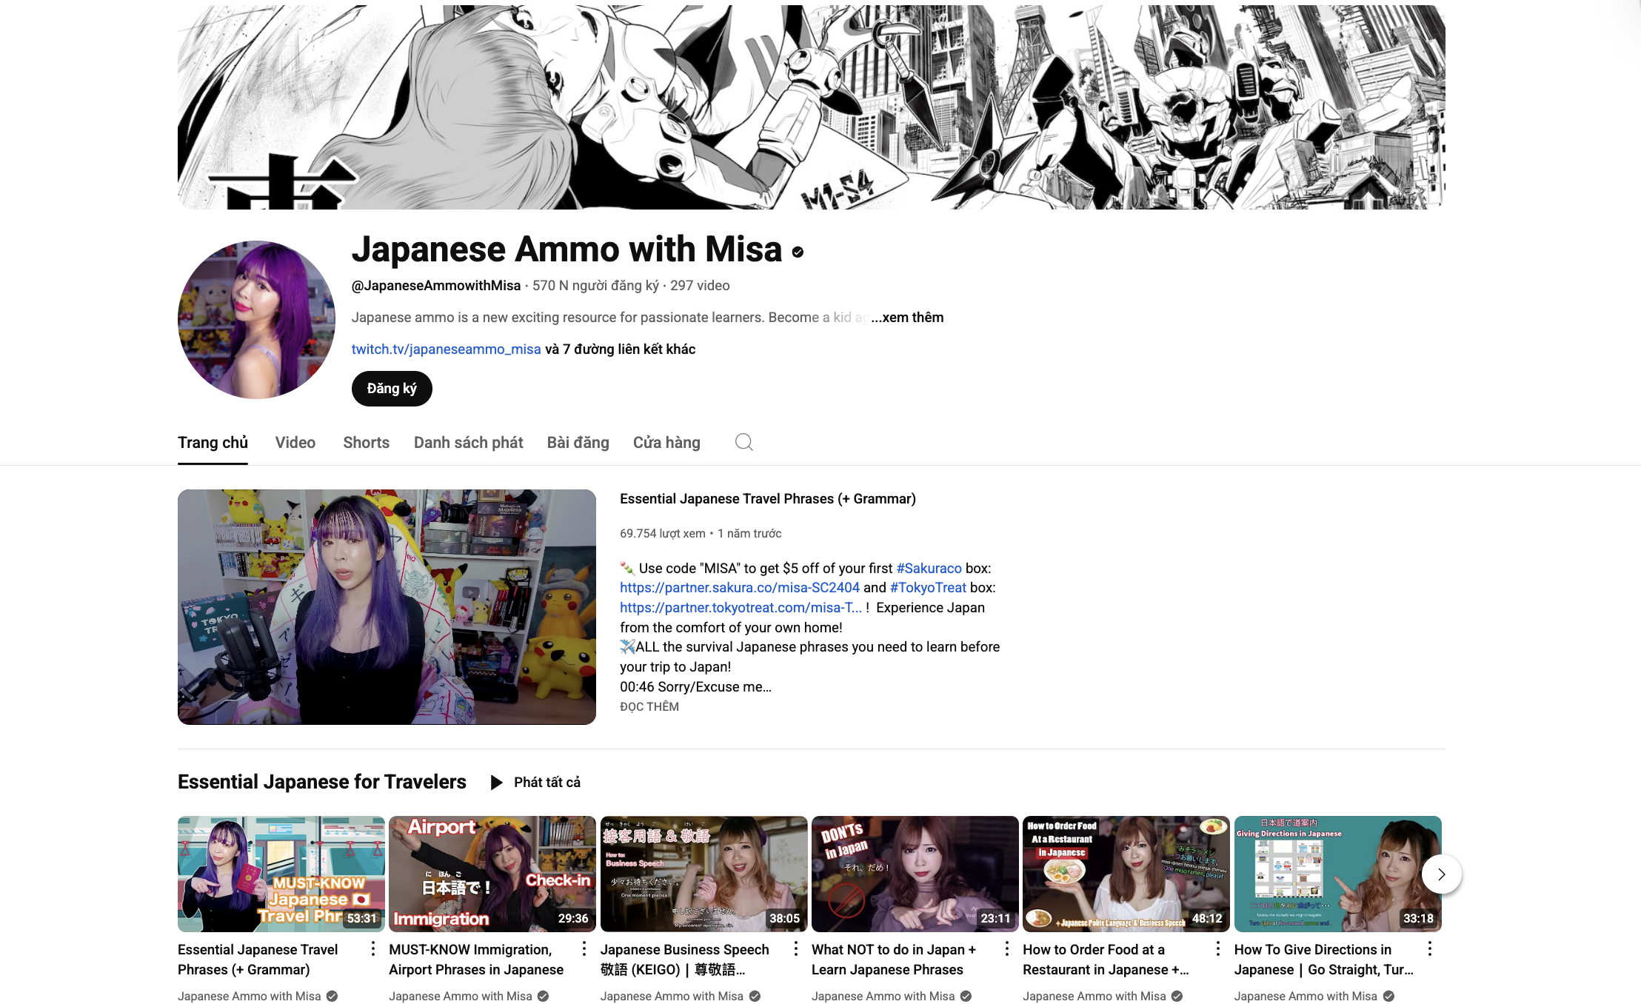Open channel search magnifier icon

pos(743,442)
